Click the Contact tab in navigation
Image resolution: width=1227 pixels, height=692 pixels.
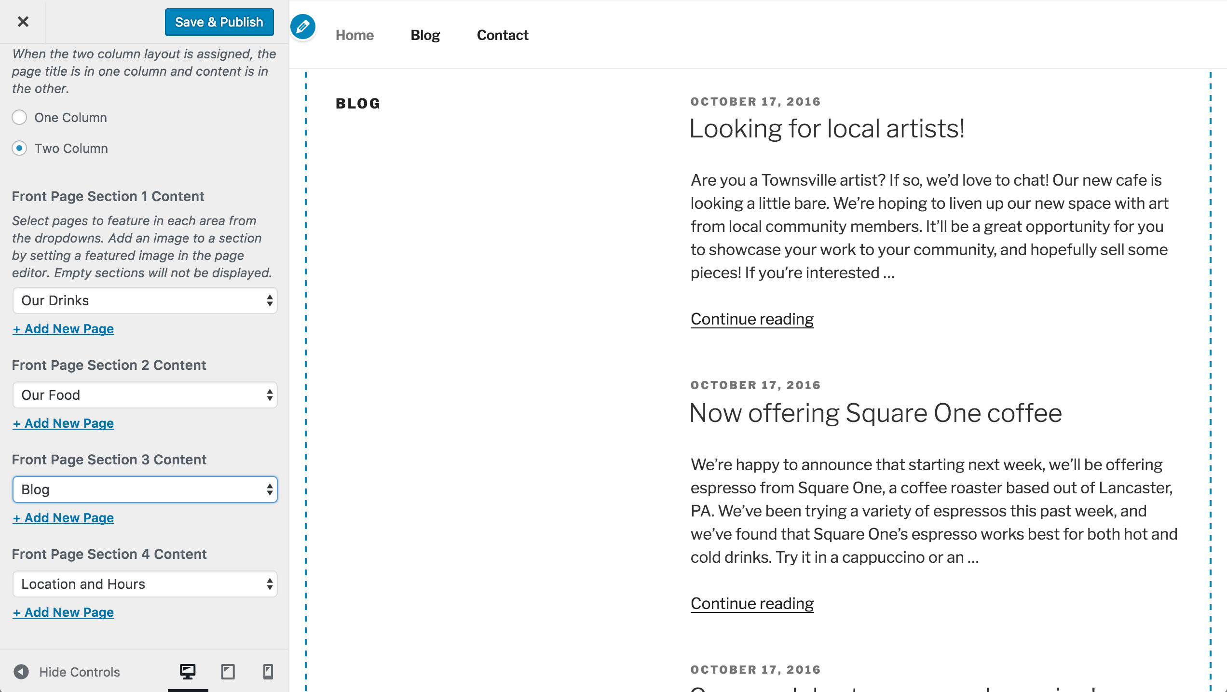[502, 35]
